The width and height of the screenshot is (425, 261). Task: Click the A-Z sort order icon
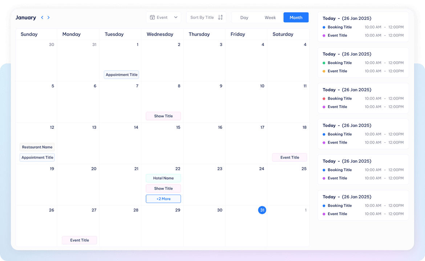click(220, 17)
